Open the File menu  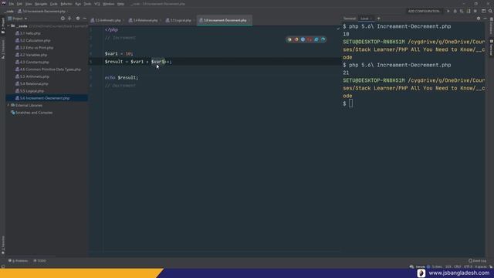(12, 4)
